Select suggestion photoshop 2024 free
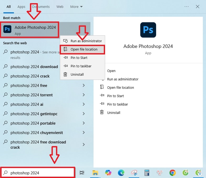This screenshot has height=178, width=206. [x=45, y=85]
